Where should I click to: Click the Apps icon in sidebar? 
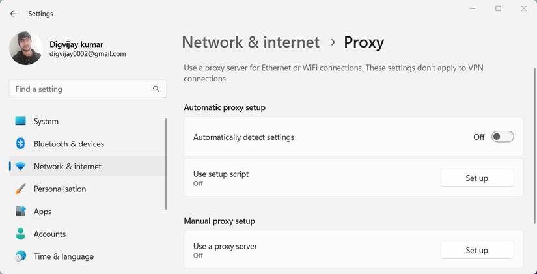tap(21, 212)
